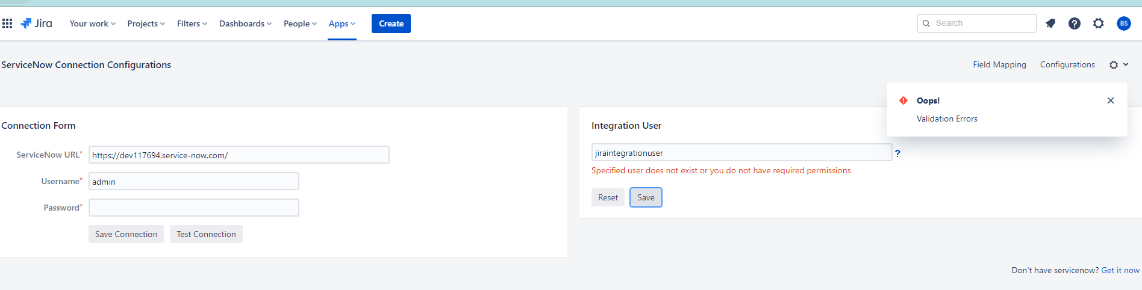Open the BS profile avatar
Screen dimensions: 1142x290
pos(1123,23)
